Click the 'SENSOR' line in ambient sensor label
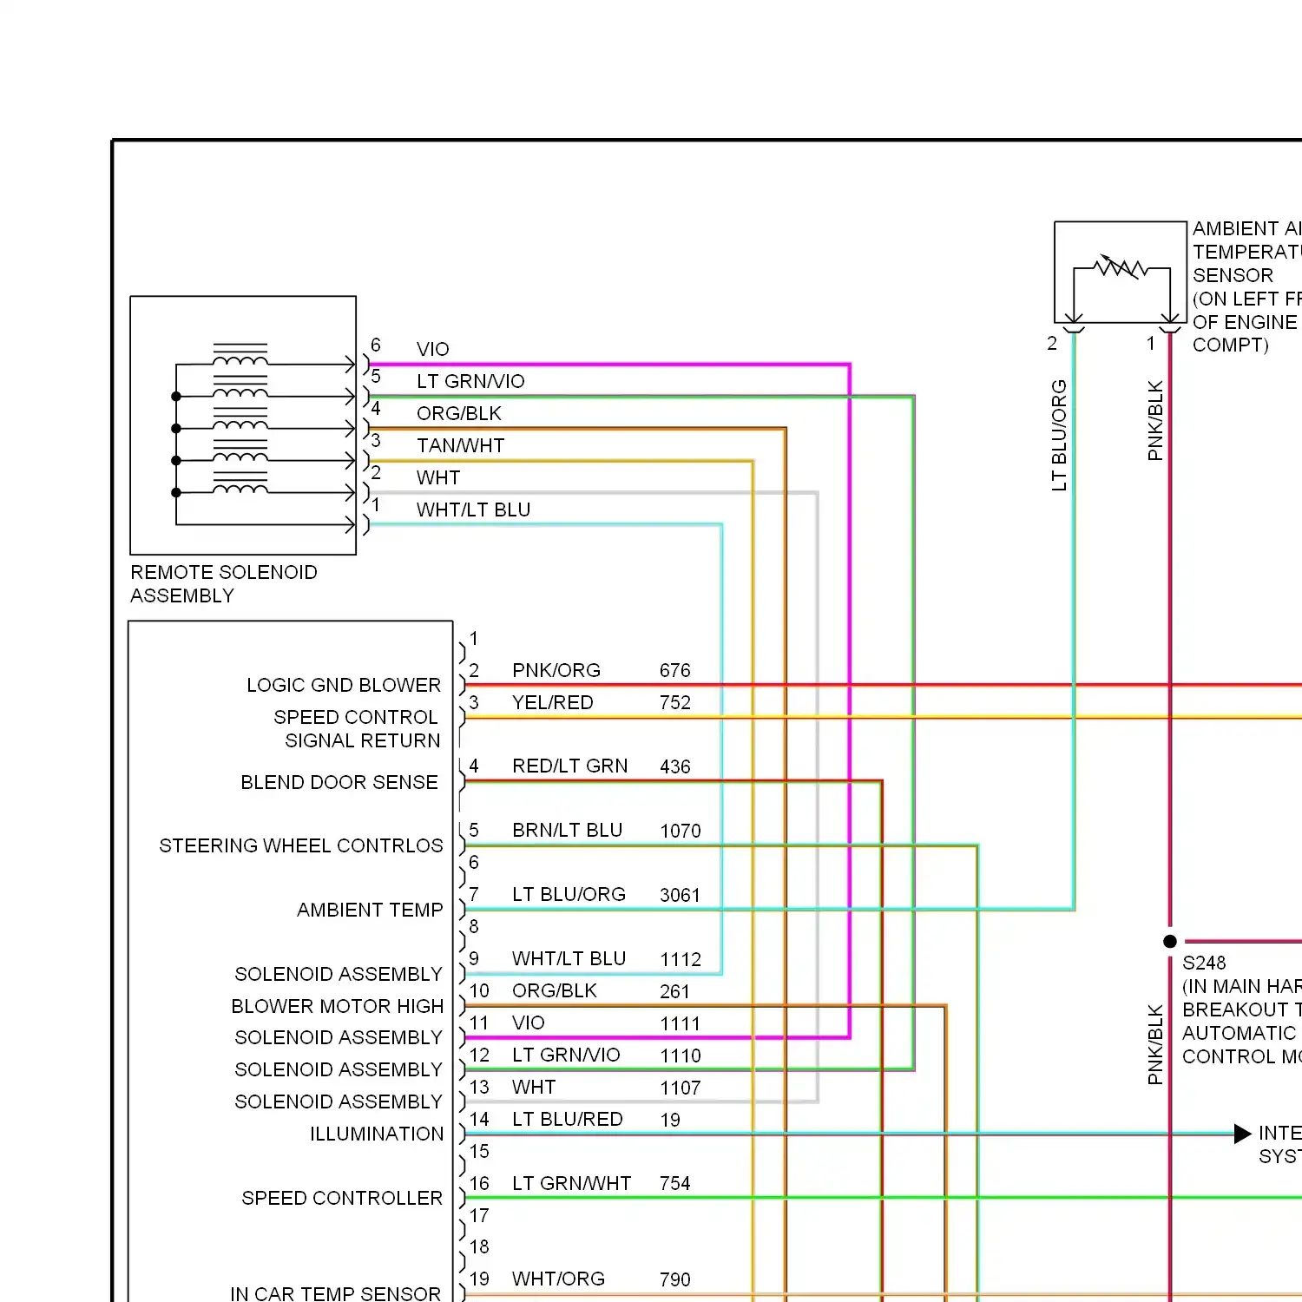Viewport: 1302px width, 1302px height. coord(1233,275)
